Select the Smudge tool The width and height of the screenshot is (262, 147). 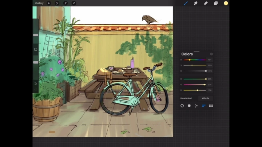click(195, 3)
